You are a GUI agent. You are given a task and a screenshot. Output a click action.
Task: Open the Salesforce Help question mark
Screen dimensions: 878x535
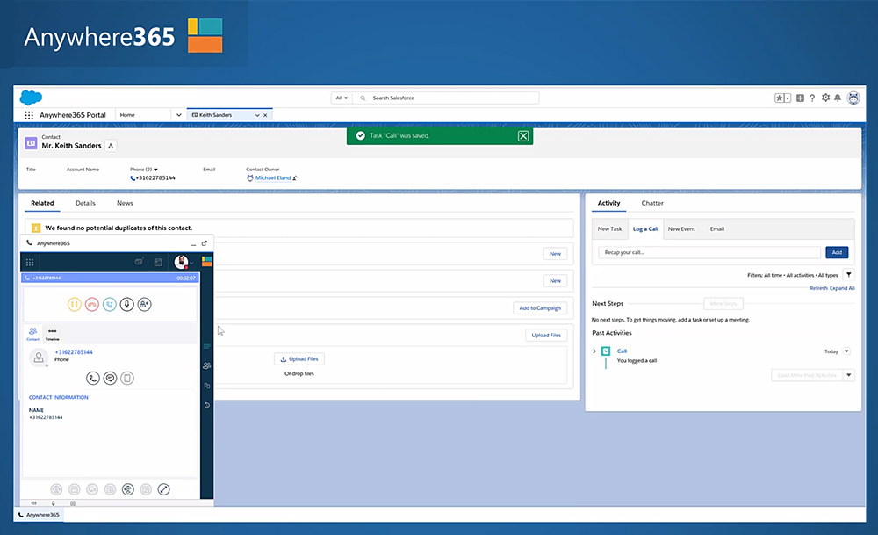(x=812, y=98)
